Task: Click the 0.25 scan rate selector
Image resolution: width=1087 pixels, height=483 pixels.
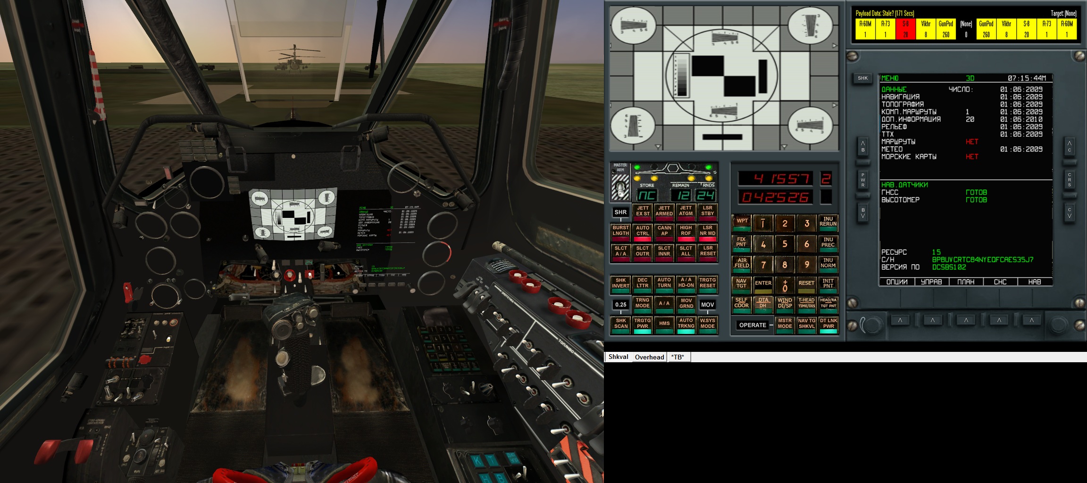Action: pos(621,305)
